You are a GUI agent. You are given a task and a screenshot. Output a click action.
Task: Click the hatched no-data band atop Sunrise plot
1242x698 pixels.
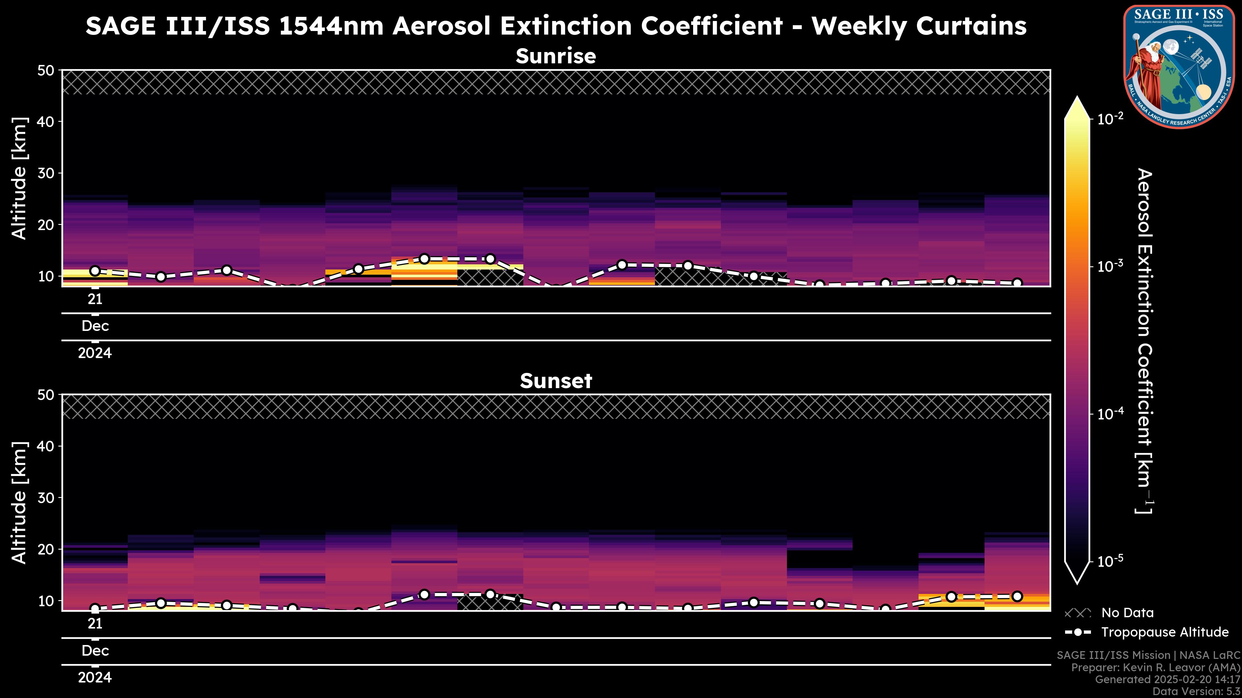[555, 82]
